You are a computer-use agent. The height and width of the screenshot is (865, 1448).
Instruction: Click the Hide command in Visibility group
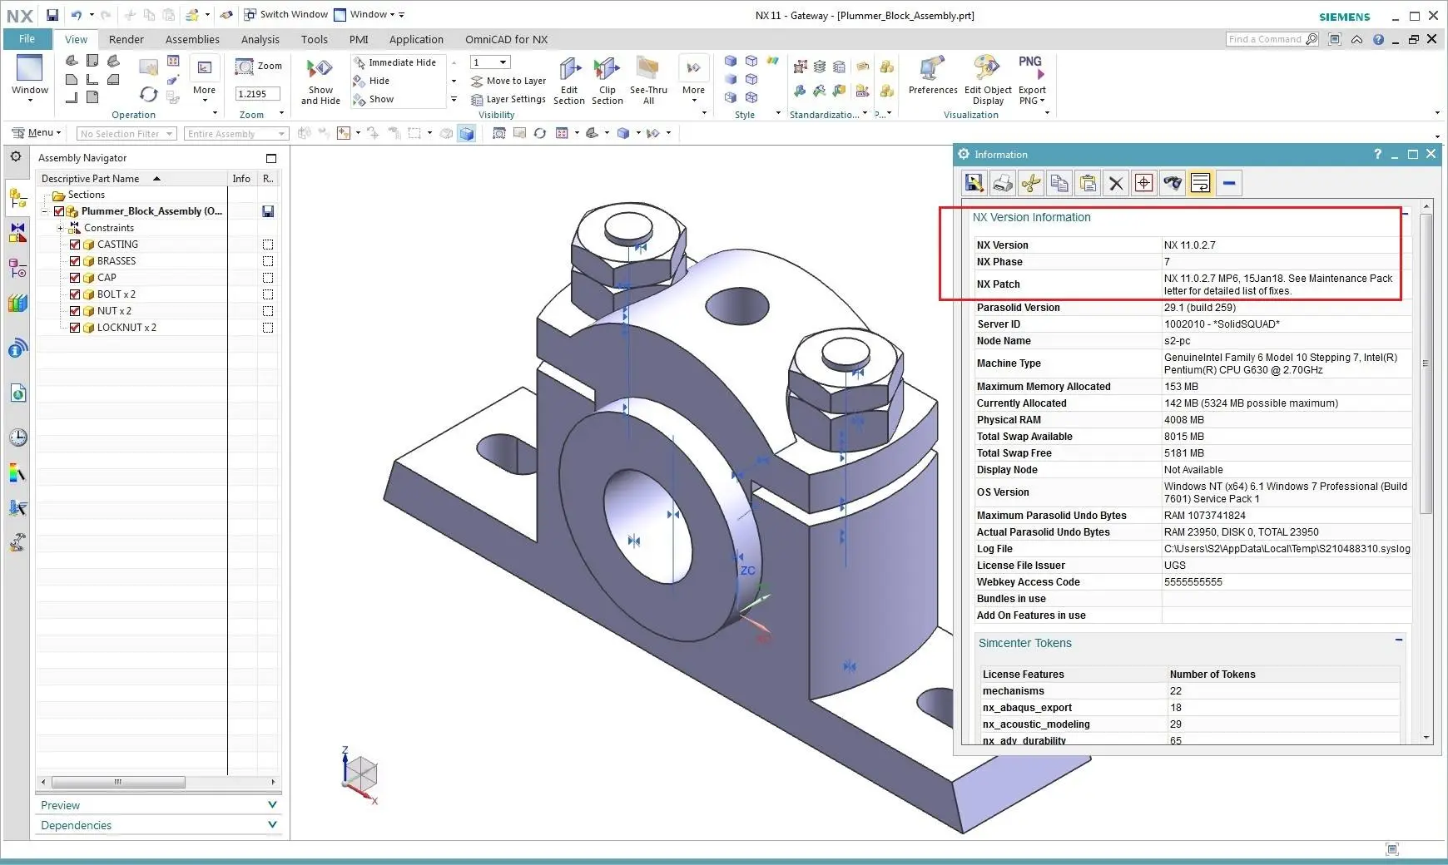371,81
